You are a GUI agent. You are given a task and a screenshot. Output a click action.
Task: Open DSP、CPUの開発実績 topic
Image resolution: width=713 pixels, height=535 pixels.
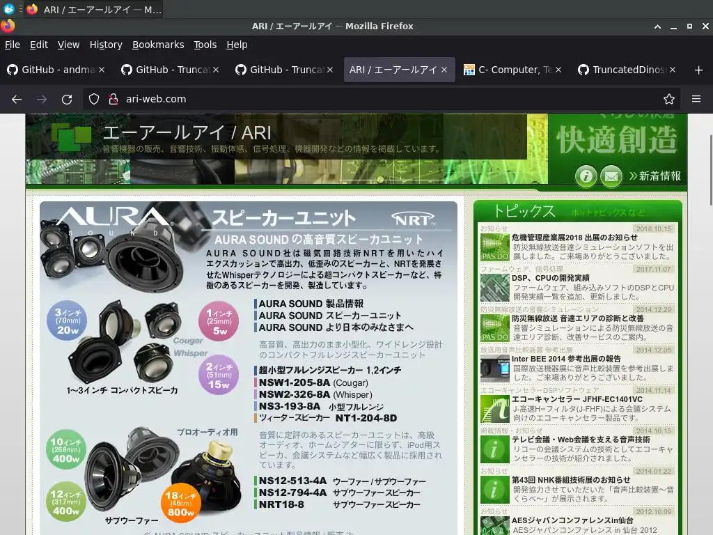coord(550,278)
